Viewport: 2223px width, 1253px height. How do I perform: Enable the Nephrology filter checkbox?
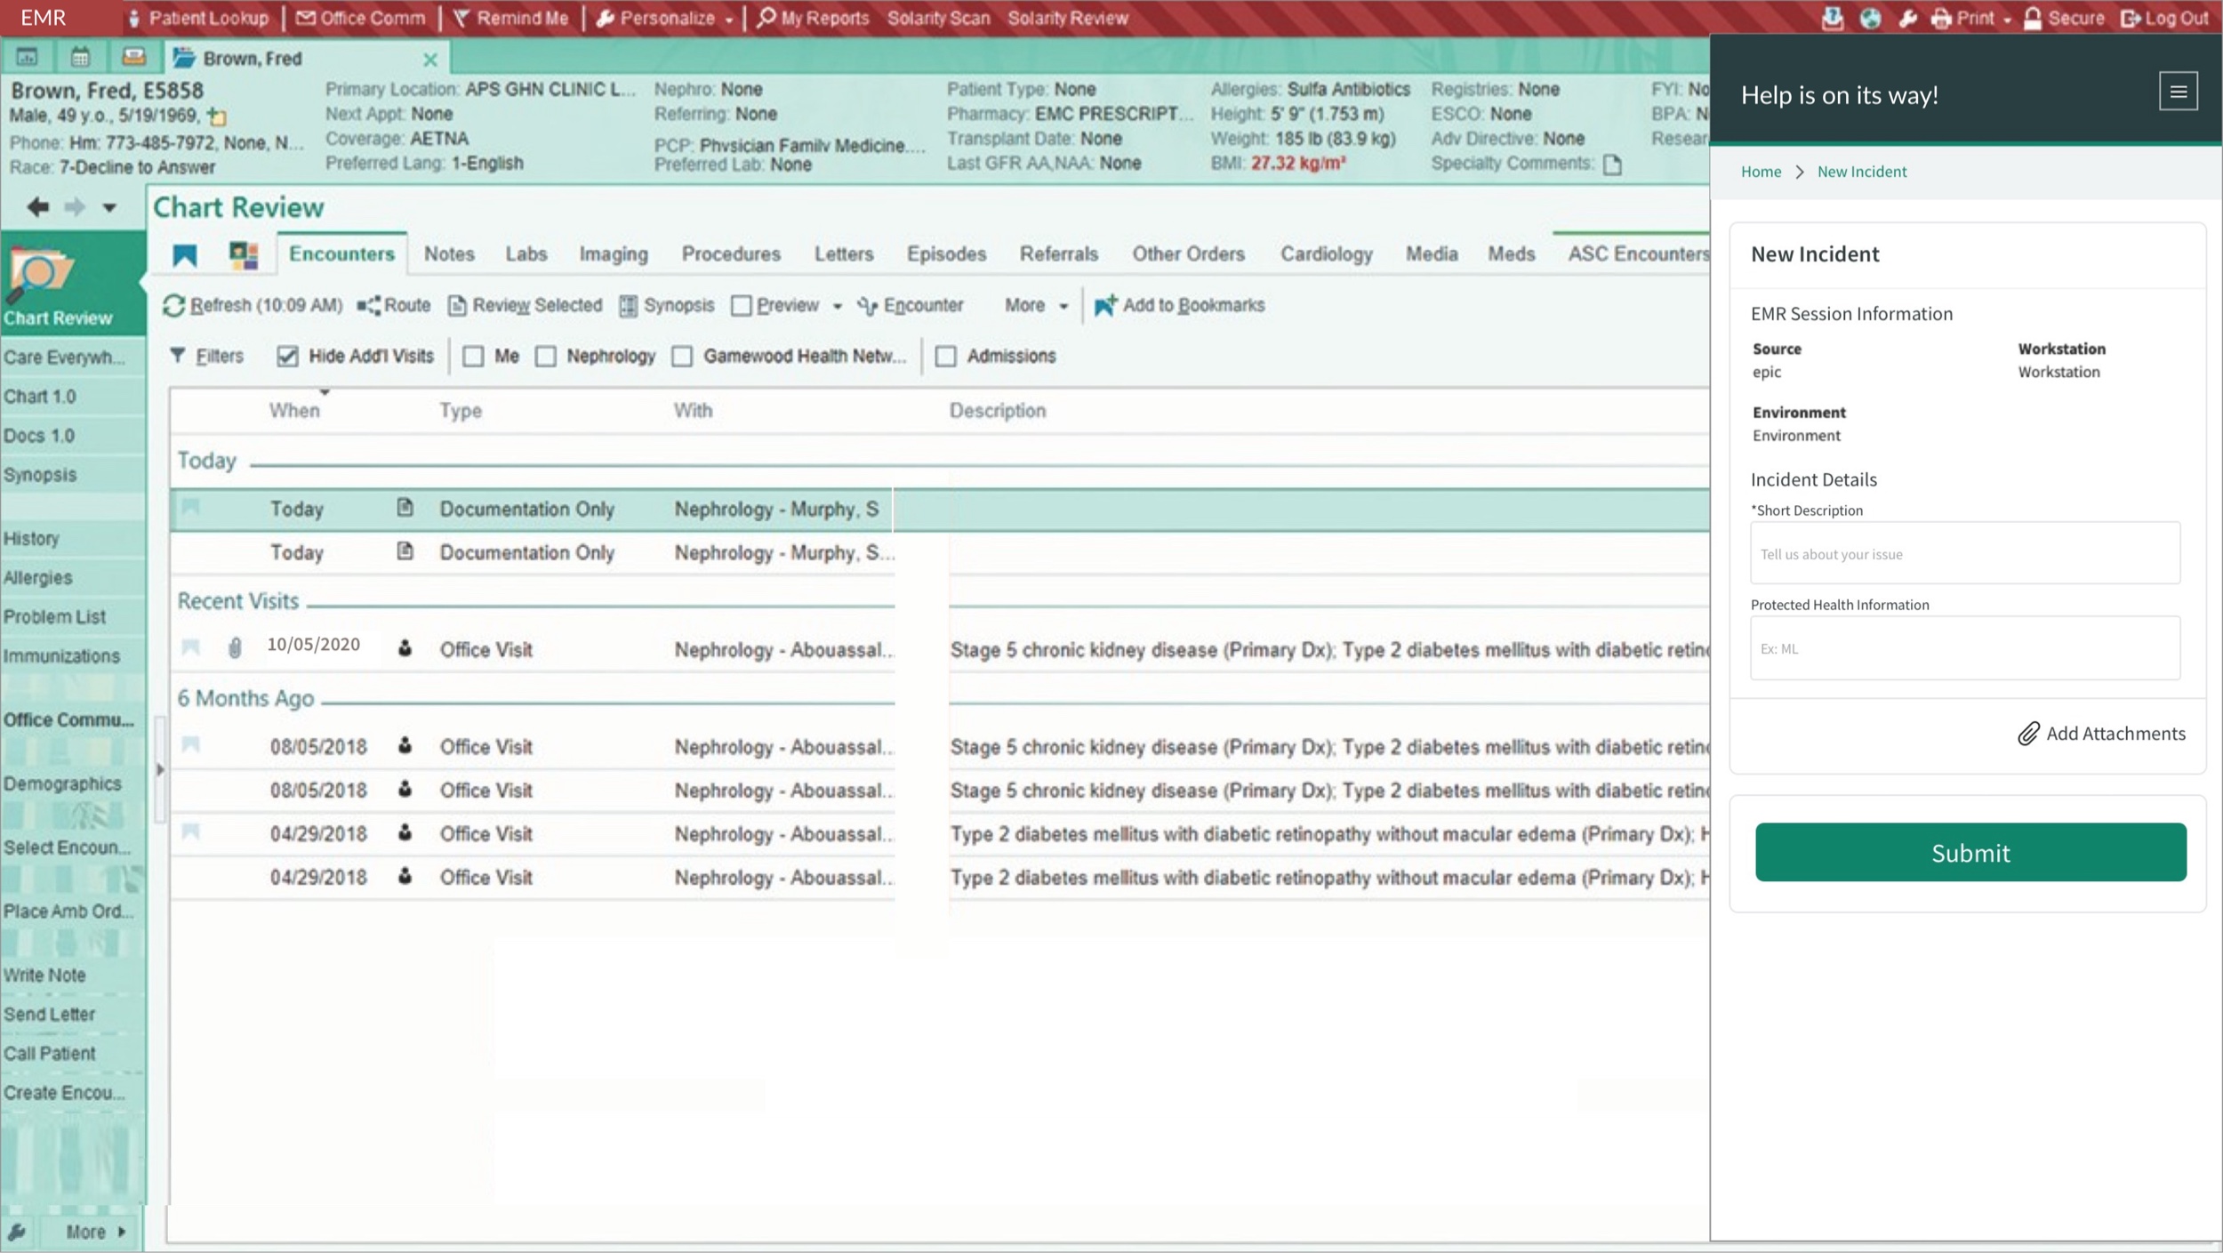(x=546, y=357)
